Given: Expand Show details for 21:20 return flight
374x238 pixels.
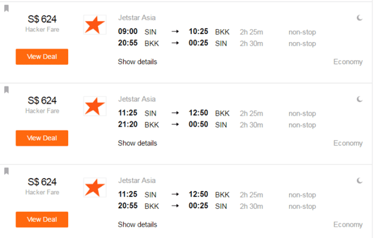Looking at the screenshot, I should coord(138,143).
